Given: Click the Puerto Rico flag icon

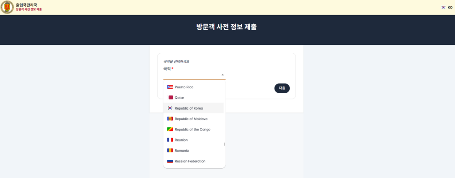Looking at the screenshot, I should [170, 87].
